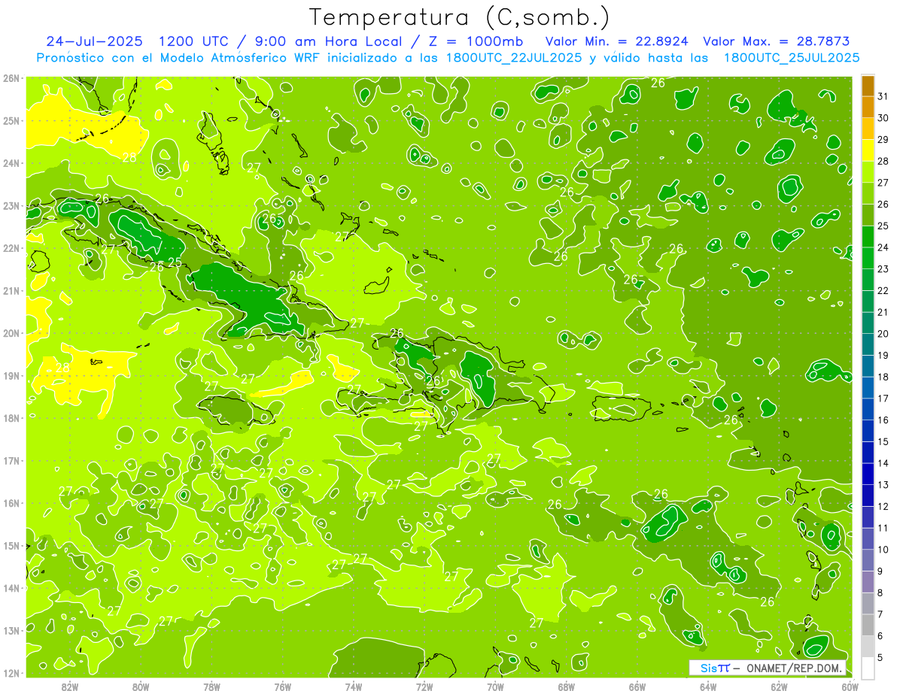
Task: Click legend value 11 on color scale
Action: click(x=883, y=529)
